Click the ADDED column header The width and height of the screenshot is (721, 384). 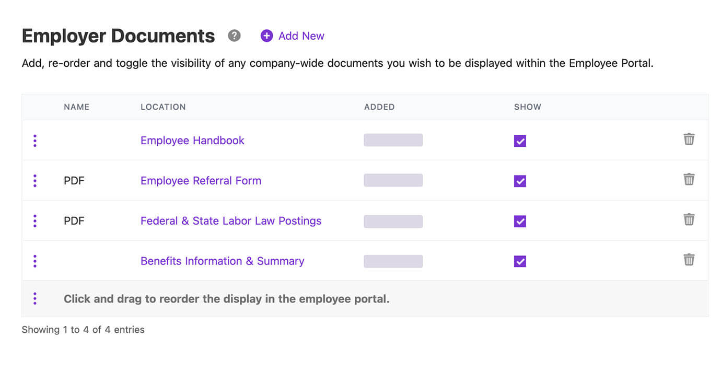(x=379, y=107)
